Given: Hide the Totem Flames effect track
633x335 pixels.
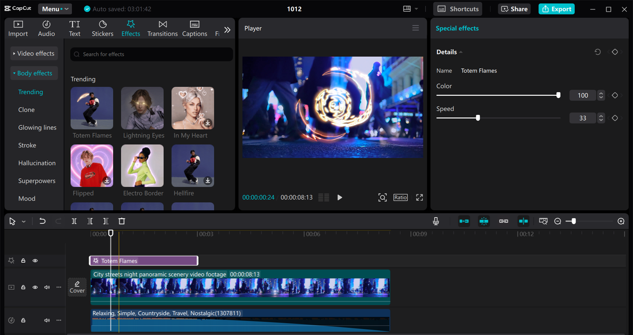Looking at the screenshot, I should [x=35, y=261].
